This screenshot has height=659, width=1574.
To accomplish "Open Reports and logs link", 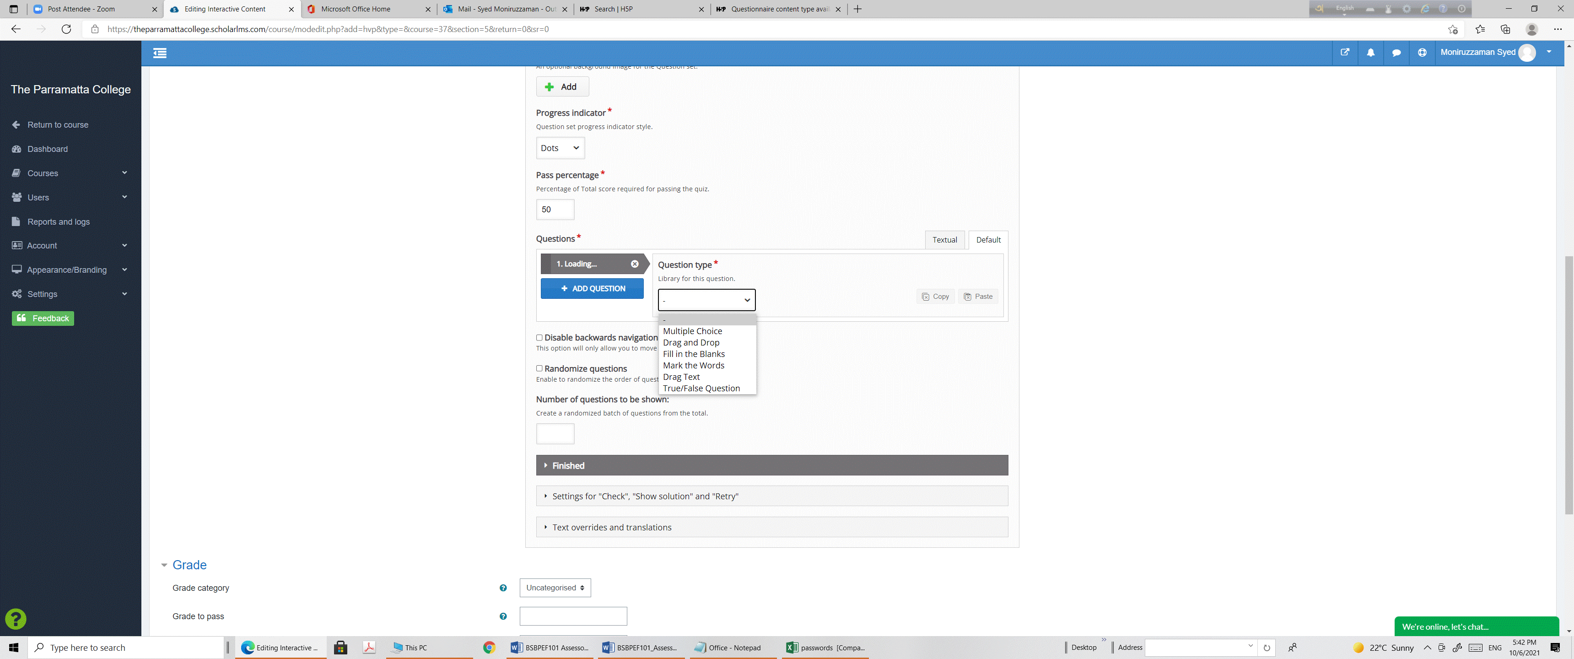I will click(58, 222).
